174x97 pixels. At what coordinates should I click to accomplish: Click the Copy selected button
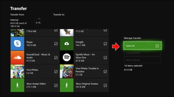142,53
